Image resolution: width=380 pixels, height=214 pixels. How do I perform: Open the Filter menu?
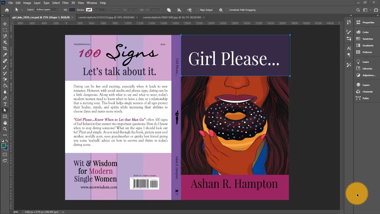[65, 3]
